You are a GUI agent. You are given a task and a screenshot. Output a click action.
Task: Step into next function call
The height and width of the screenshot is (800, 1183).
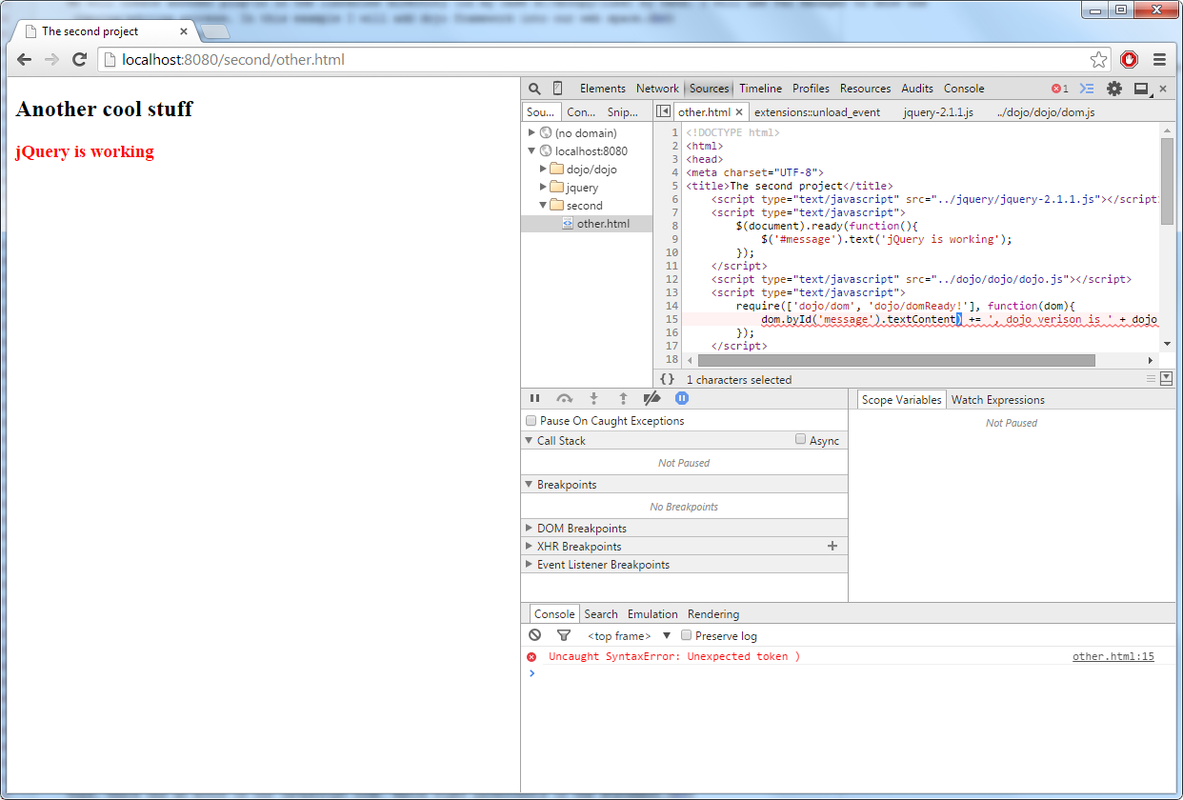click(x=593, y=398)
